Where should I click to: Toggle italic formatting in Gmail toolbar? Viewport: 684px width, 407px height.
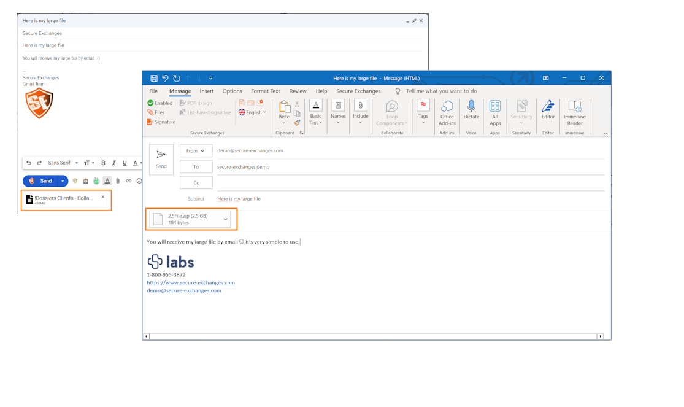pos(113,163)
